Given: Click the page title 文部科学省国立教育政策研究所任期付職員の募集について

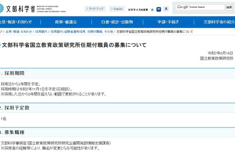Looking at the screenshot, I should click(74, 45).
